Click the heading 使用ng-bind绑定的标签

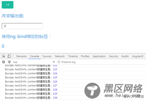26,36
